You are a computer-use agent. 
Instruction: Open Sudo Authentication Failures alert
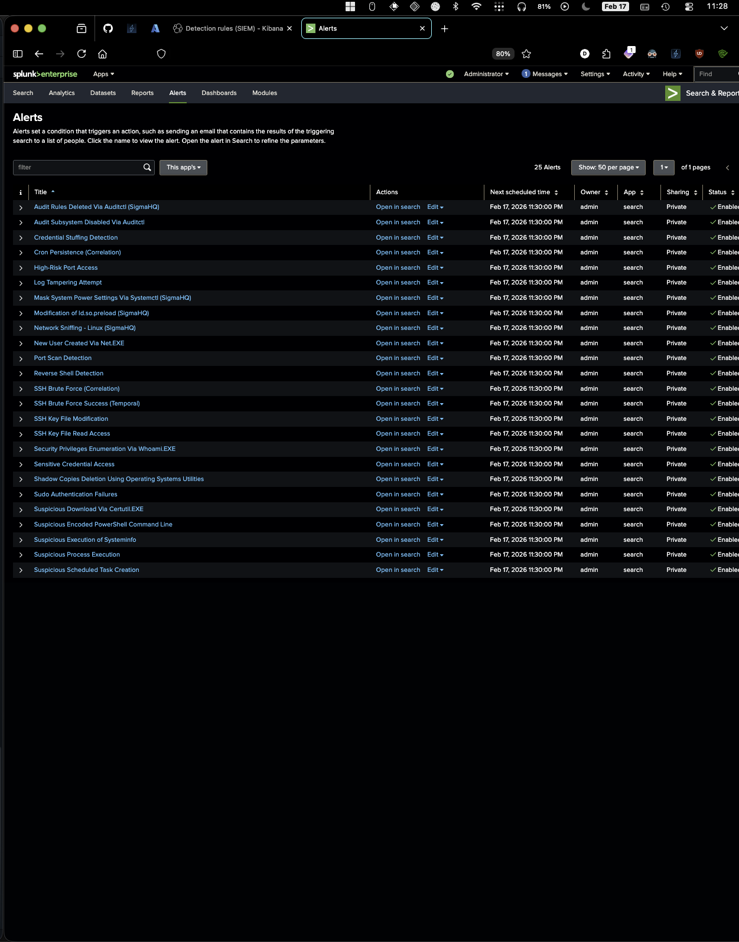(76, 495)
